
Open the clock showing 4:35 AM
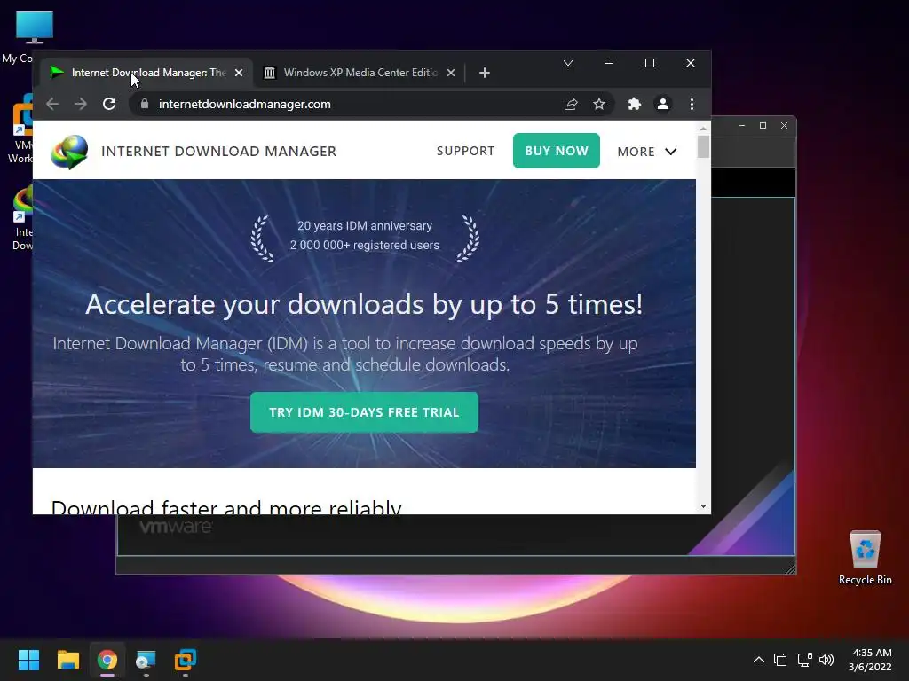coord(870,660)
